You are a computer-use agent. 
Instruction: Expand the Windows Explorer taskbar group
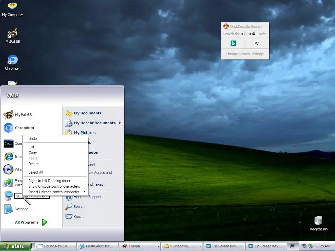pyautogui.click(x=182, y=246)
